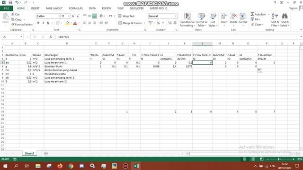This screenshot has height=170, width=303.
Task: Apply red font color
Action: coord(75,23)
